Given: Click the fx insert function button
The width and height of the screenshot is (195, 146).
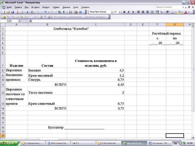Looking at the screenshot, I should tap(31, 21).
